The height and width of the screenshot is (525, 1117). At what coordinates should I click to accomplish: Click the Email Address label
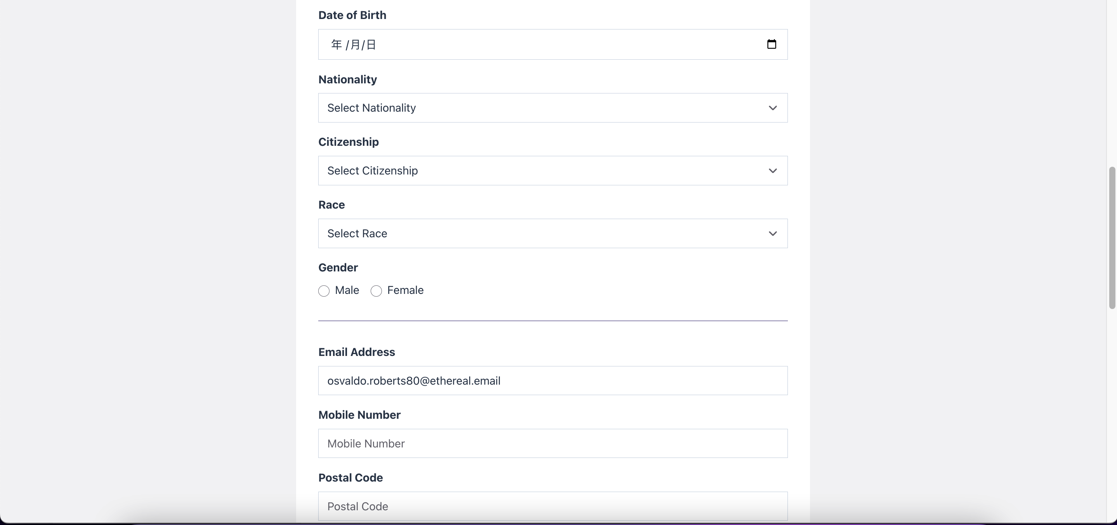[x=356, y=352]
